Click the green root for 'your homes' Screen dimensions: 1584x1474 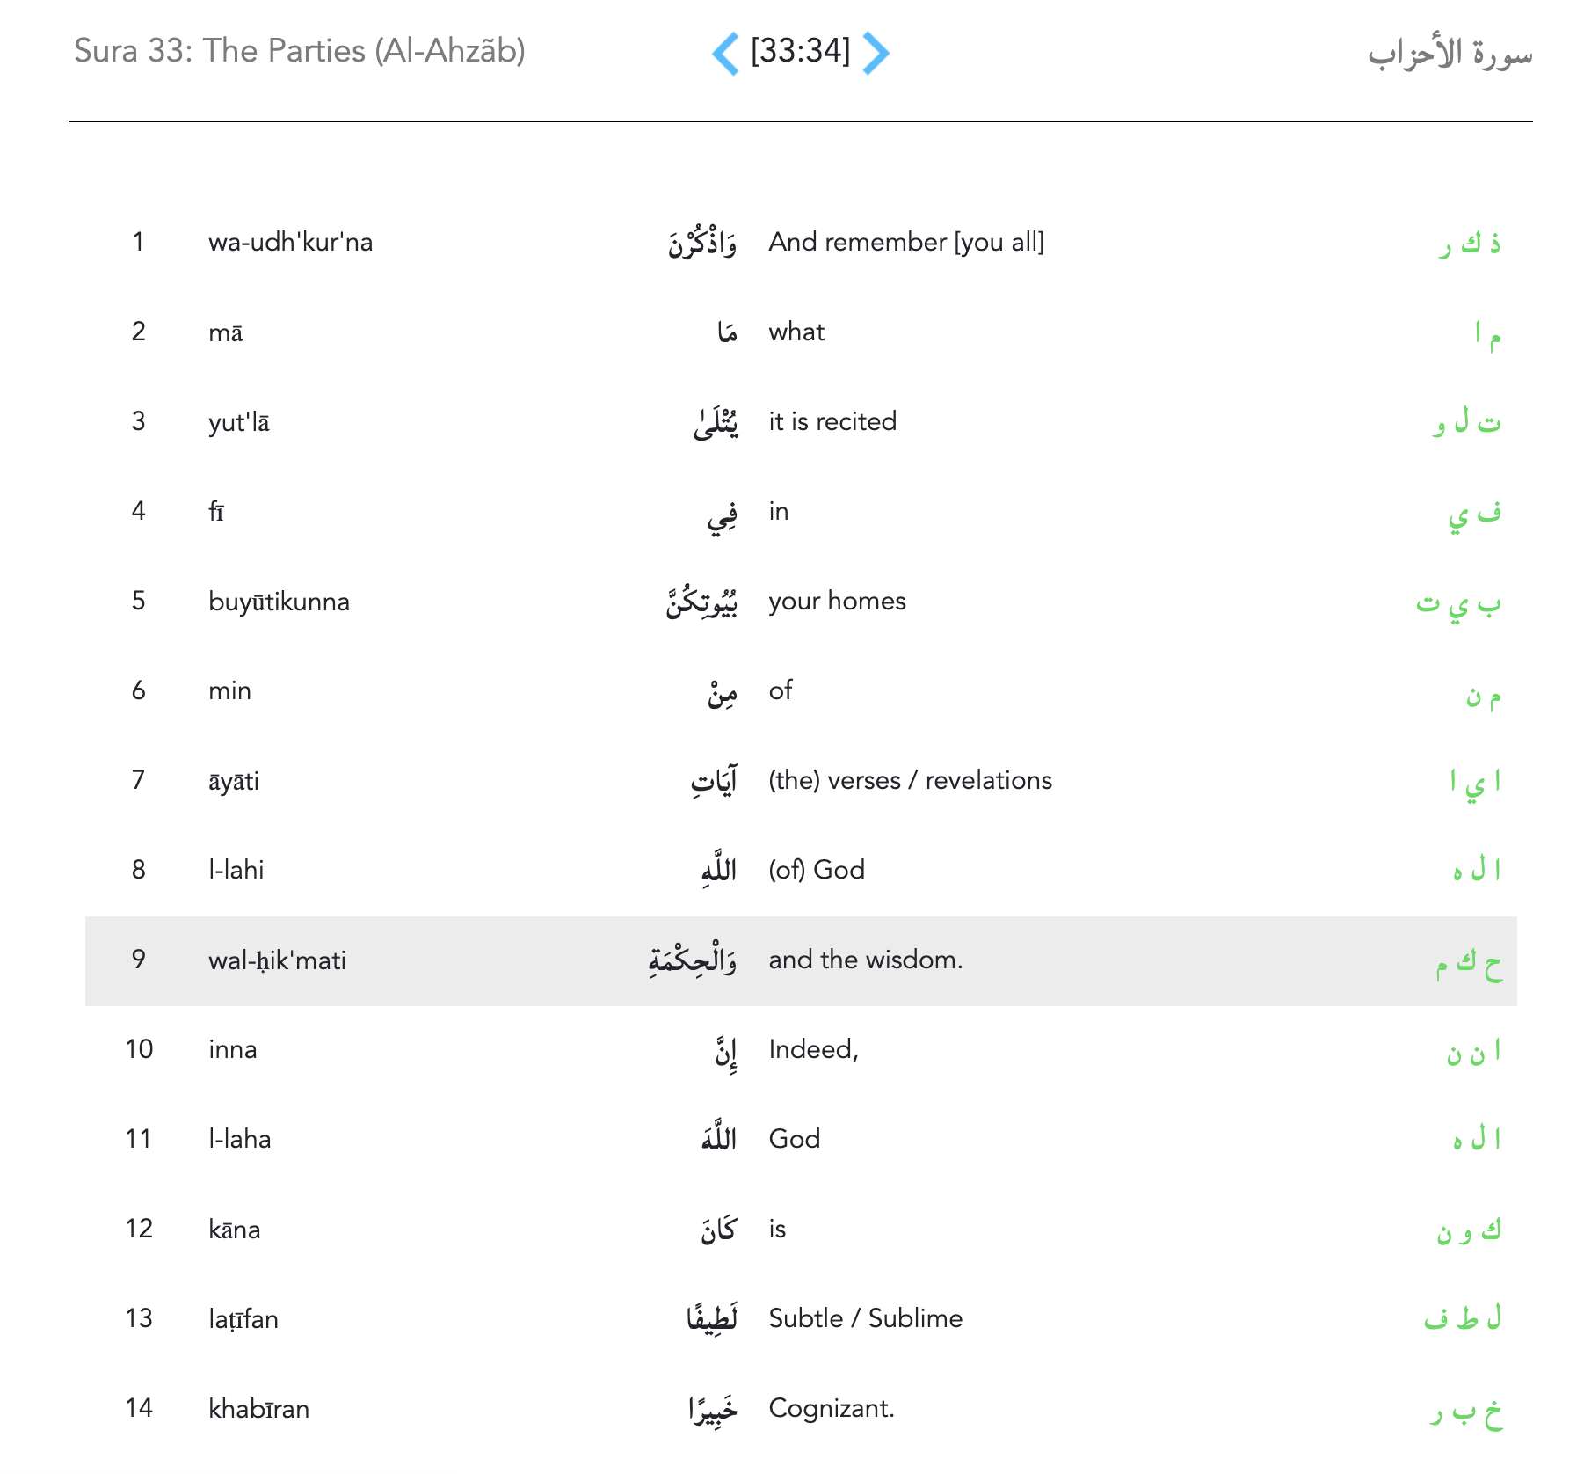click(x=1458, y=603)
